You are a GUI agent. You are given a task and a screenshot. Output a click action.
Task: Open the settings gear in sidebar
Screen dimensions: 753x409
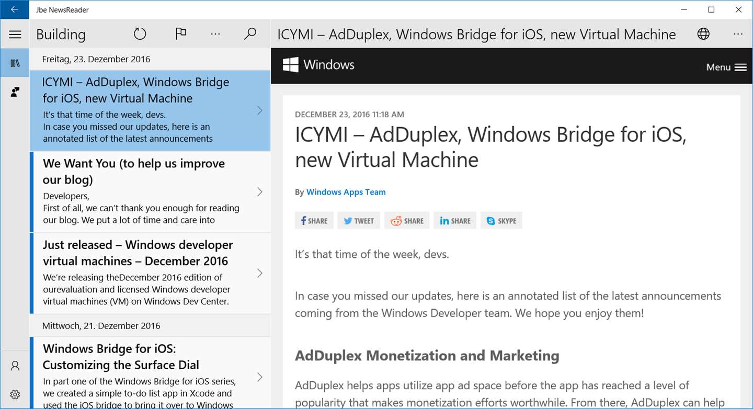click(15, 394)
